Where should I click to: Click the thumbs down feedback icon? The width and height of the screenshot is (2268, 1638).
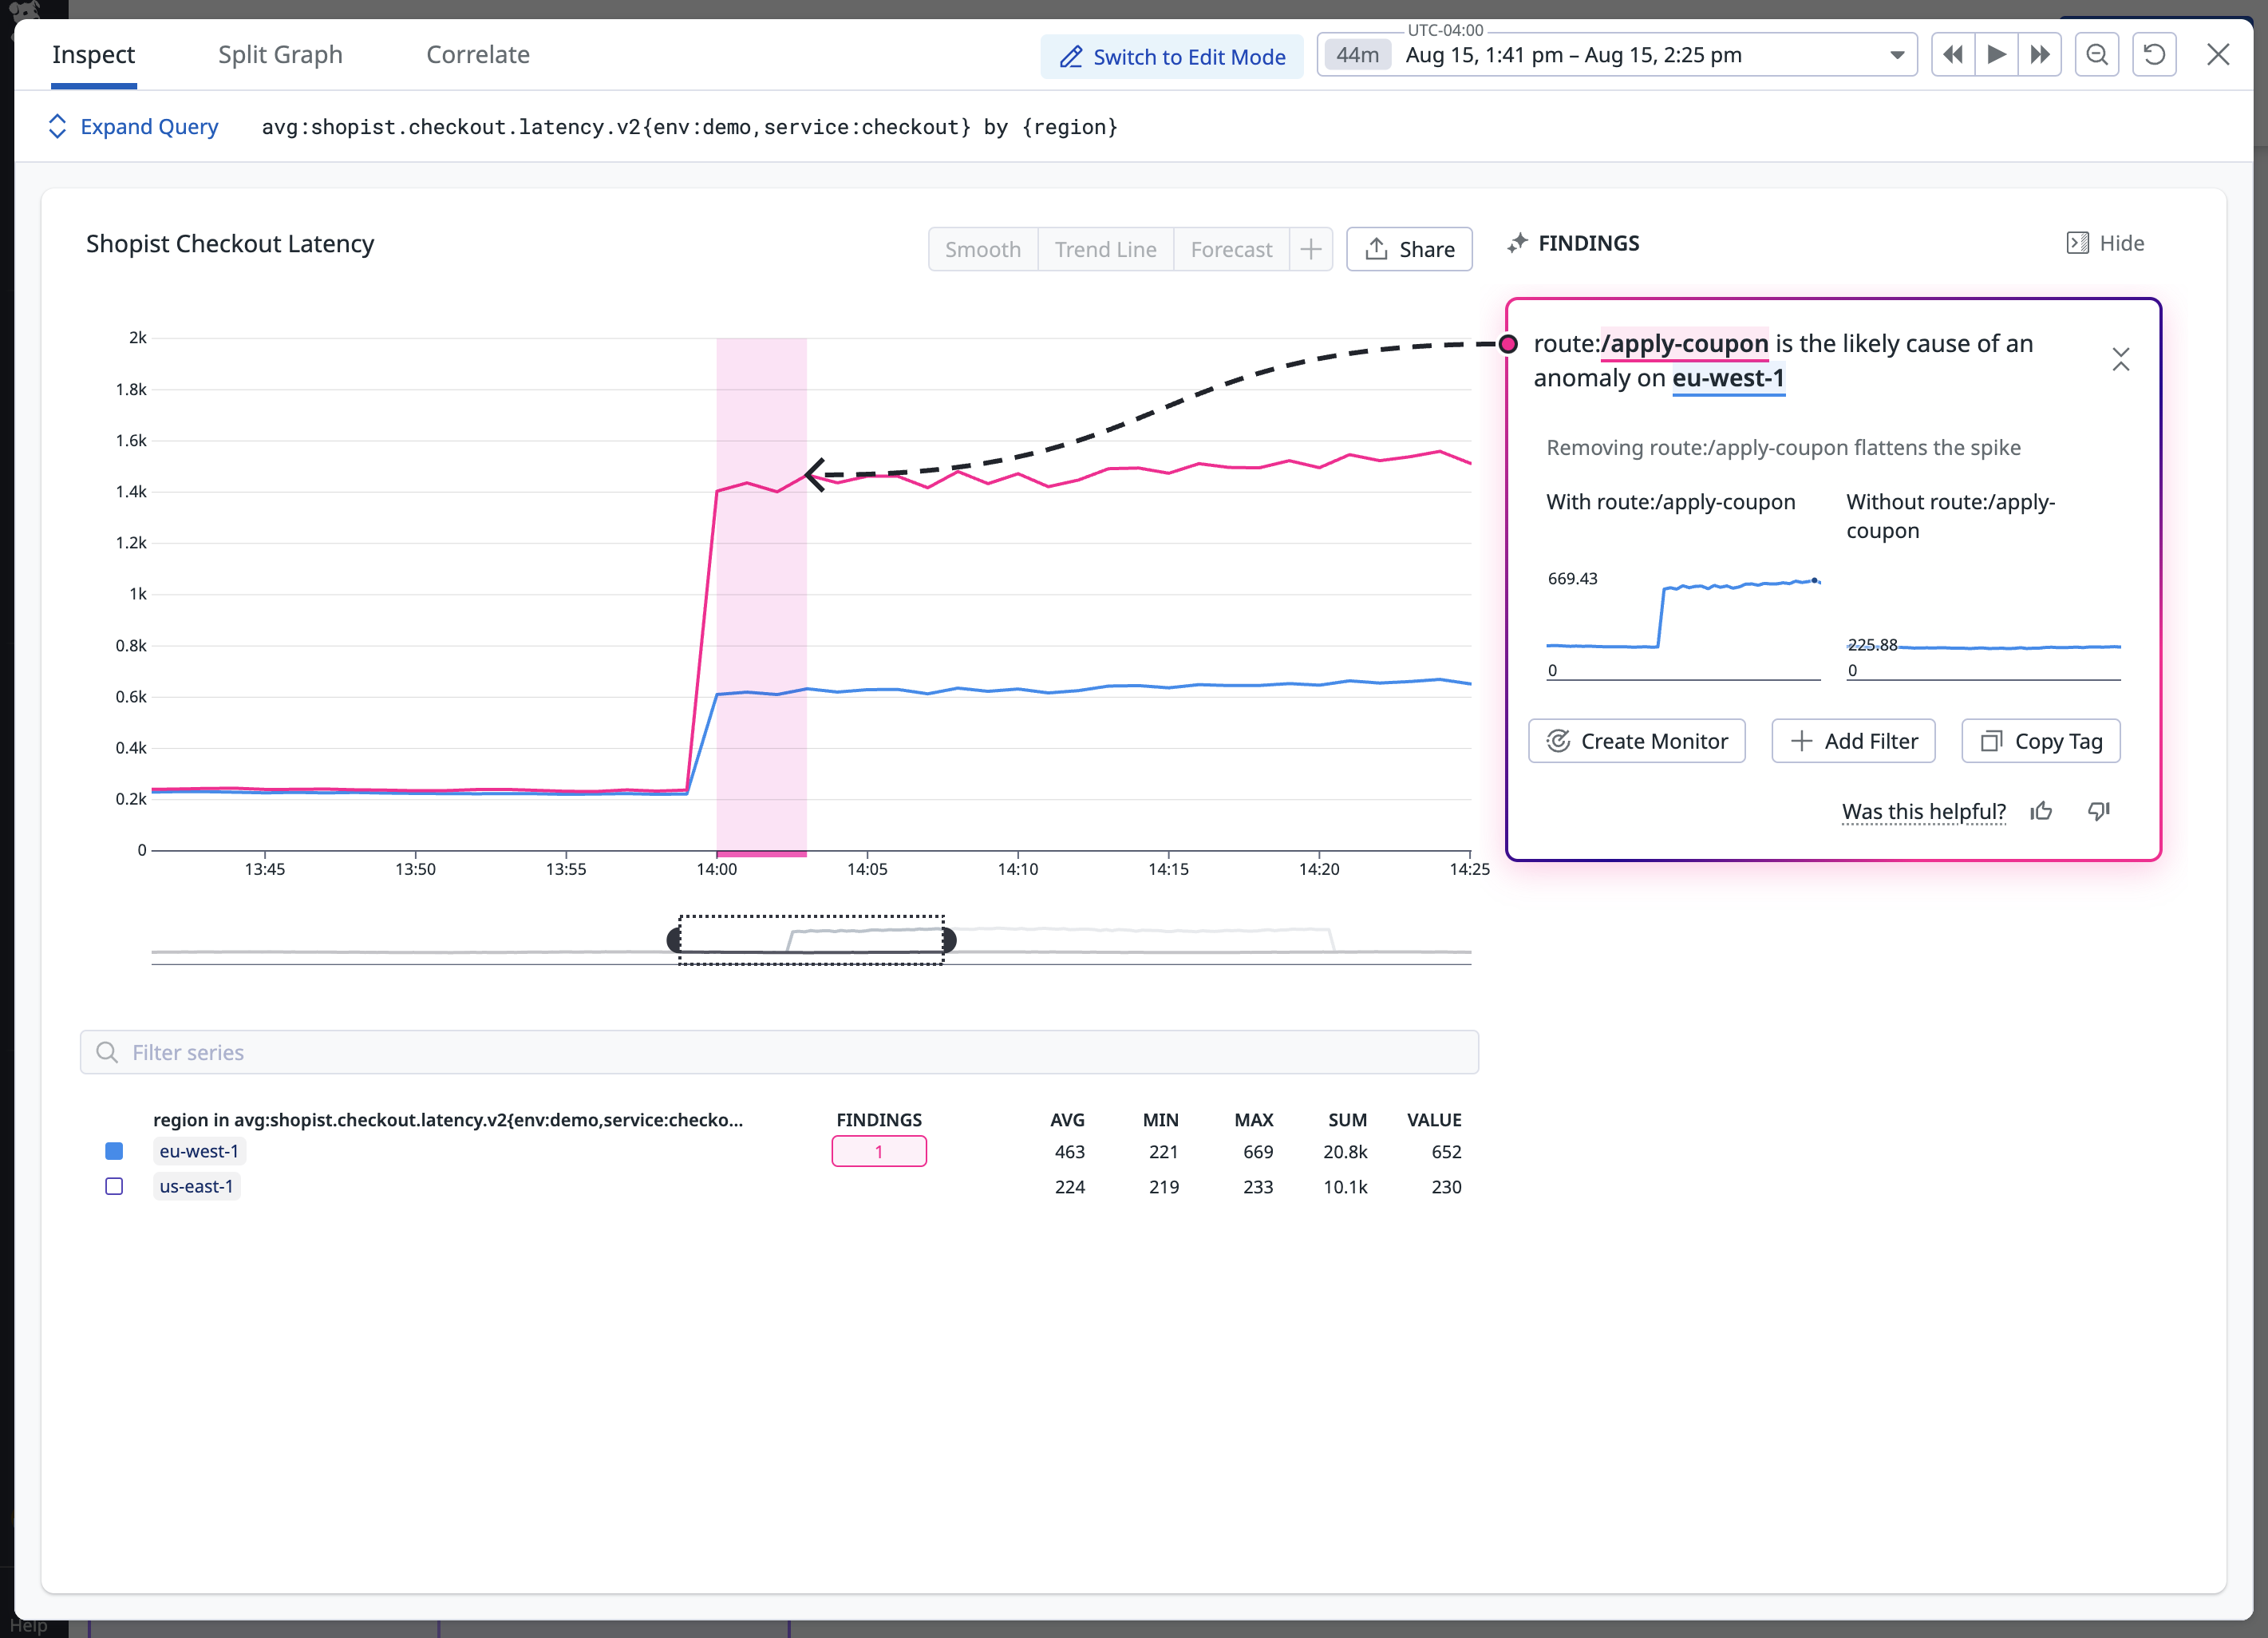[2099, 811]
